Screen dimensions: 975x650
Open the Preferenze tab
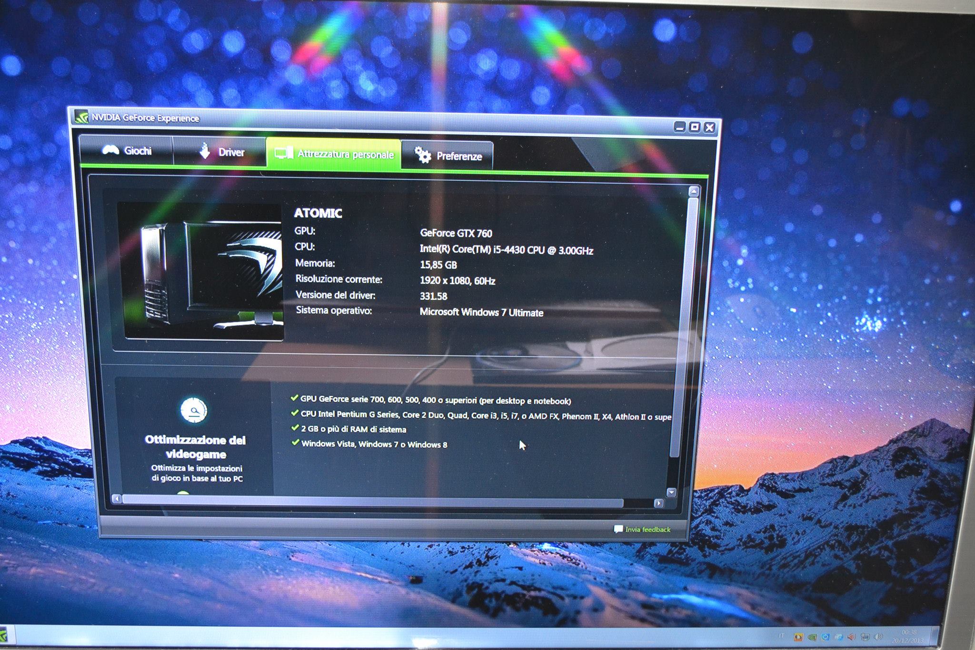[448, 156]
